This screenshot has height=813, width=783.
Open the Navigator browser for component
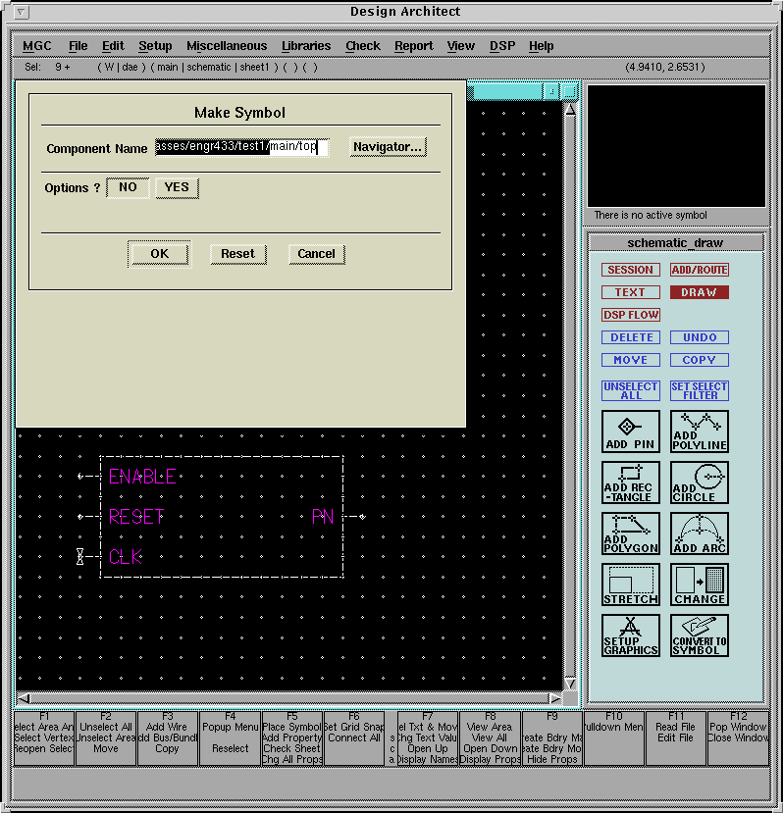point(388,147)
